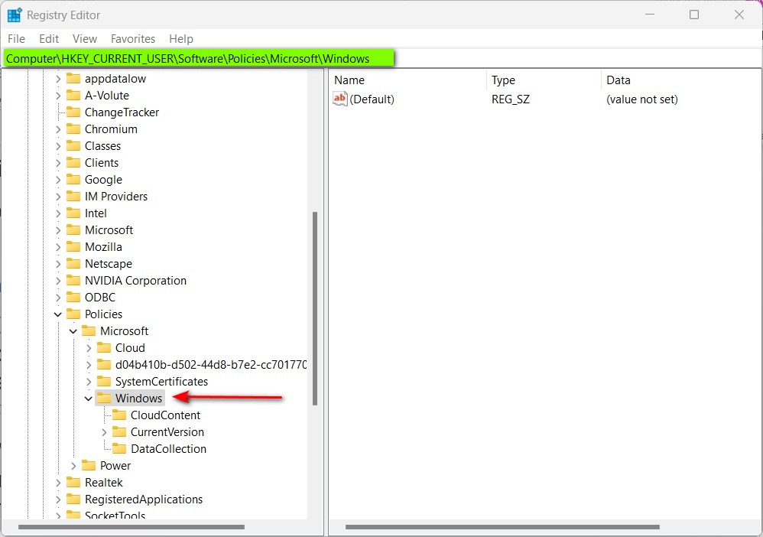The width and height of the screenshot is (763, 537).
Task: Open the Favorites menu
Action: (x=132, y=38)
